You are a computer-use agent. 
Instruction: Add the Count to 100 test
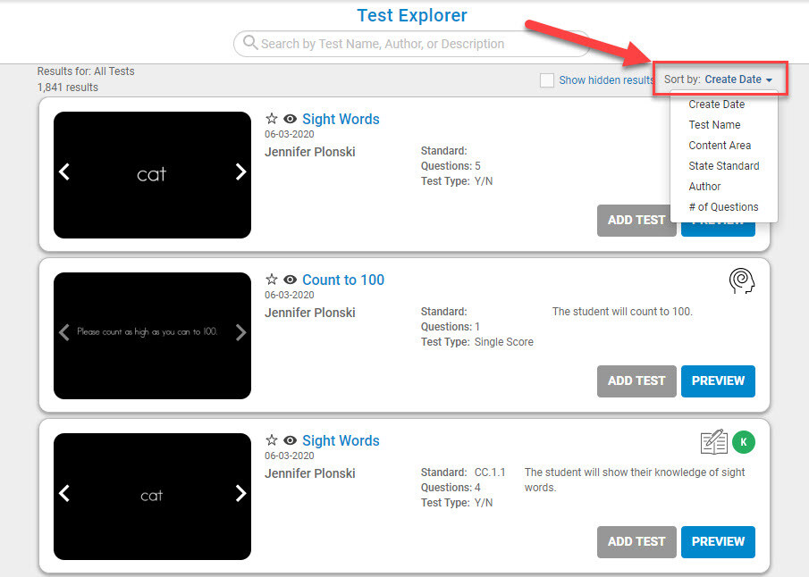[636, 381]
